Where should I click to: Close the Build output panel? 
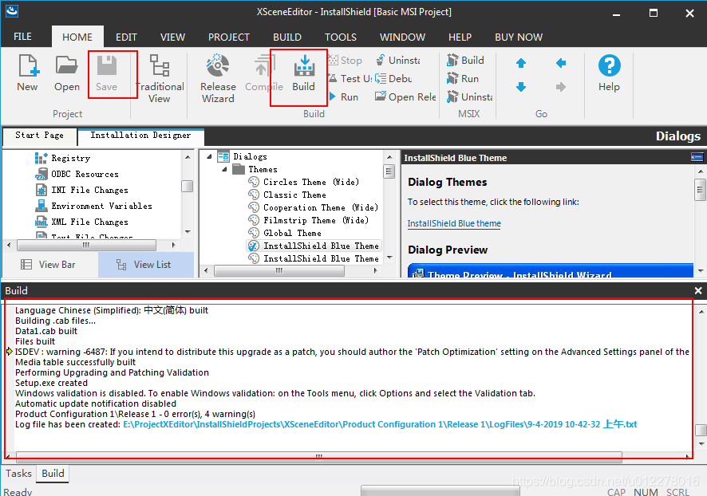pyautogui.click(x=698, y=290)
